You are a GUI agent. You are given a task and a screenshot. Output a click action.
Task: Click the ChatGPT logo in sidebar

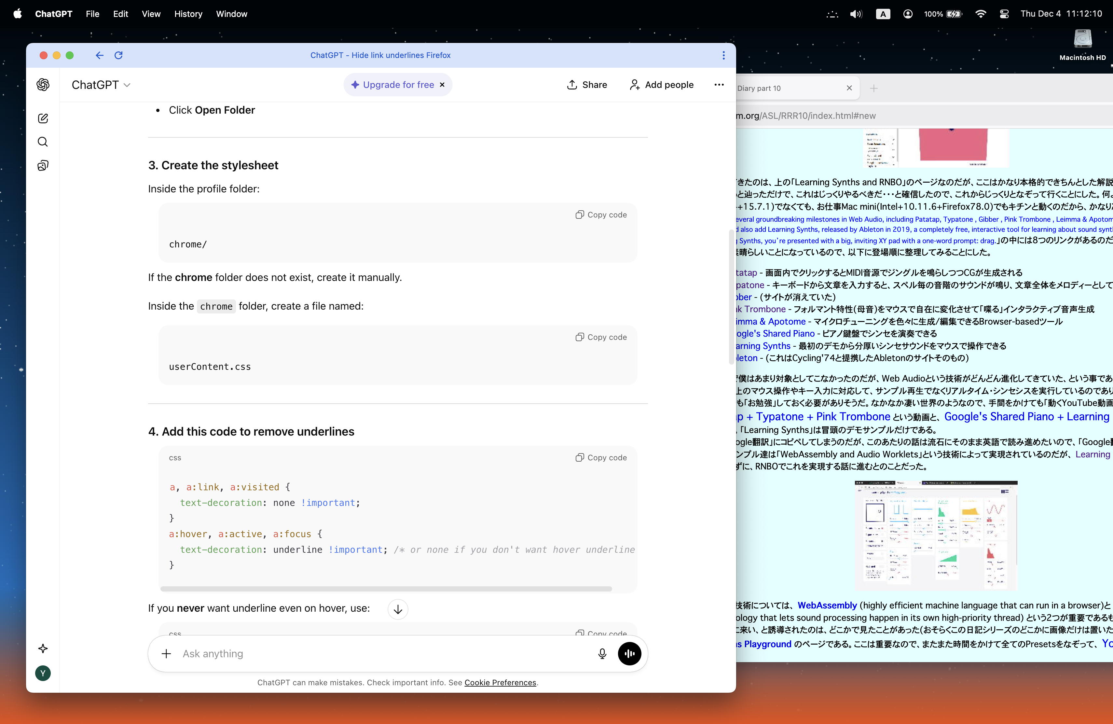pos(43,85)
